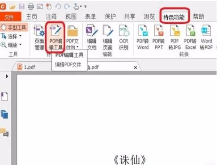This screenshot has height=165, width=217.
Task: Convert with PDF转JPG
Action: [175, 38]
